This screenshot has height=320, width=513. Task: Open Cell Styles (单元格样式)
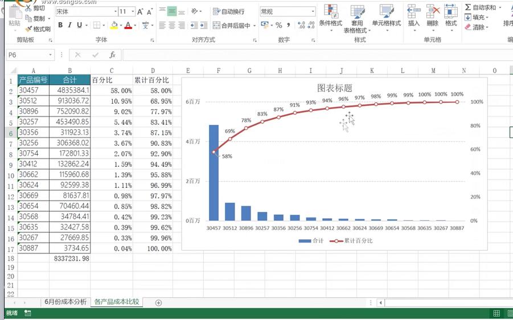point(387,17)
